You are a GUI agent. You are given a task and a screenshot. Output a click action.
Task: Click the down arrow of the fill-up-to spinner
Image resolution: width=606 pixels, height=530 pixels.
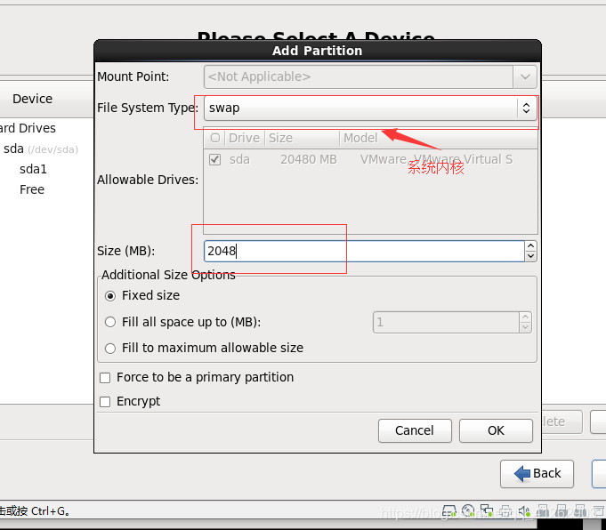[525, 327]
